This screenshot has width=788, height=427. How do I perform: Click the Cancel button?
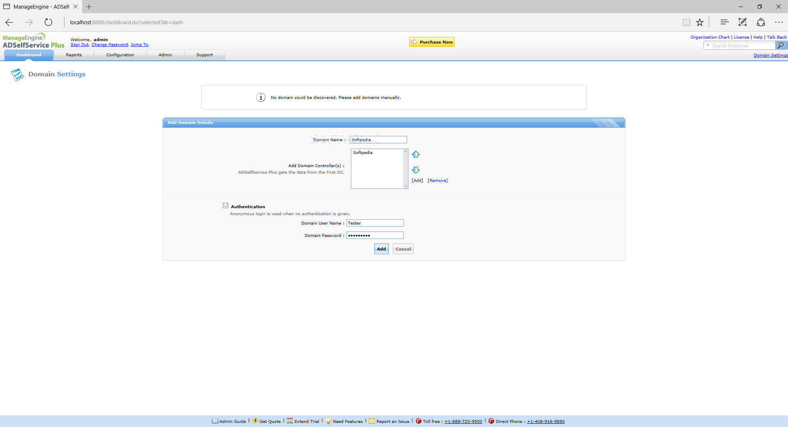403,249
